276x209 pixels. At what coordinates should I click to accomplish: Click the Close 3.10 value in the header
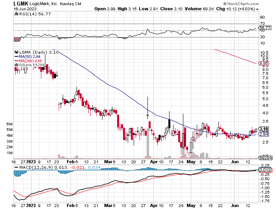(x=171, y=9)
